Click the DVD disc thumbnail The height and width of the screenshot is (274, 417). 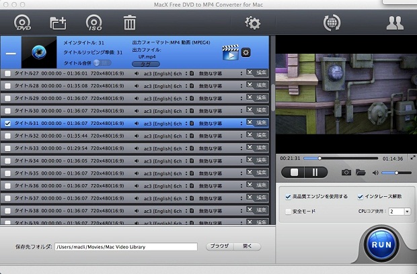pos(39,52)
